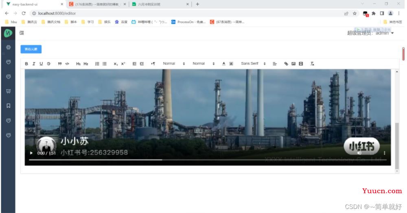The width and height of the screenshot is (407, 213).
Task: Insert a blockquote with the quote icon
Action: [60, 64]
